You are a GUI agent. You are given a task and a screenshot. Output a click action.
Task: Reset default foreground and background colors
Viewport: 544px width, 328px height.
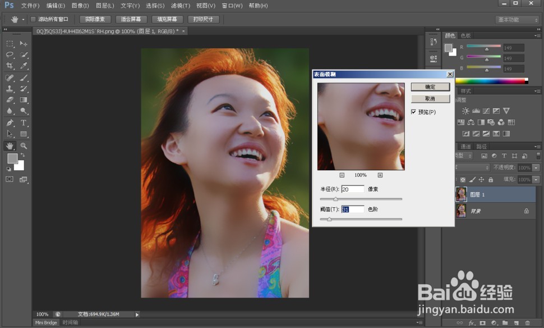click(8, 169)
